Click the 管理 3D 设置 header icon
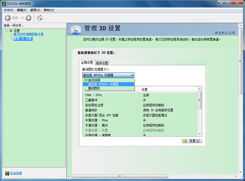The width and height of the screenshot is (245, 181). point(76,29)
